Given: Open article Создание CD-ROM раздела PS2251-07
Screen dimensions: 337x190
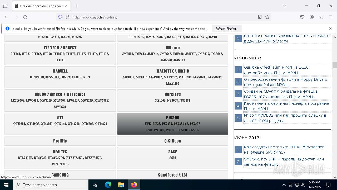Looking at the screenshot, I should click(281, 94).
